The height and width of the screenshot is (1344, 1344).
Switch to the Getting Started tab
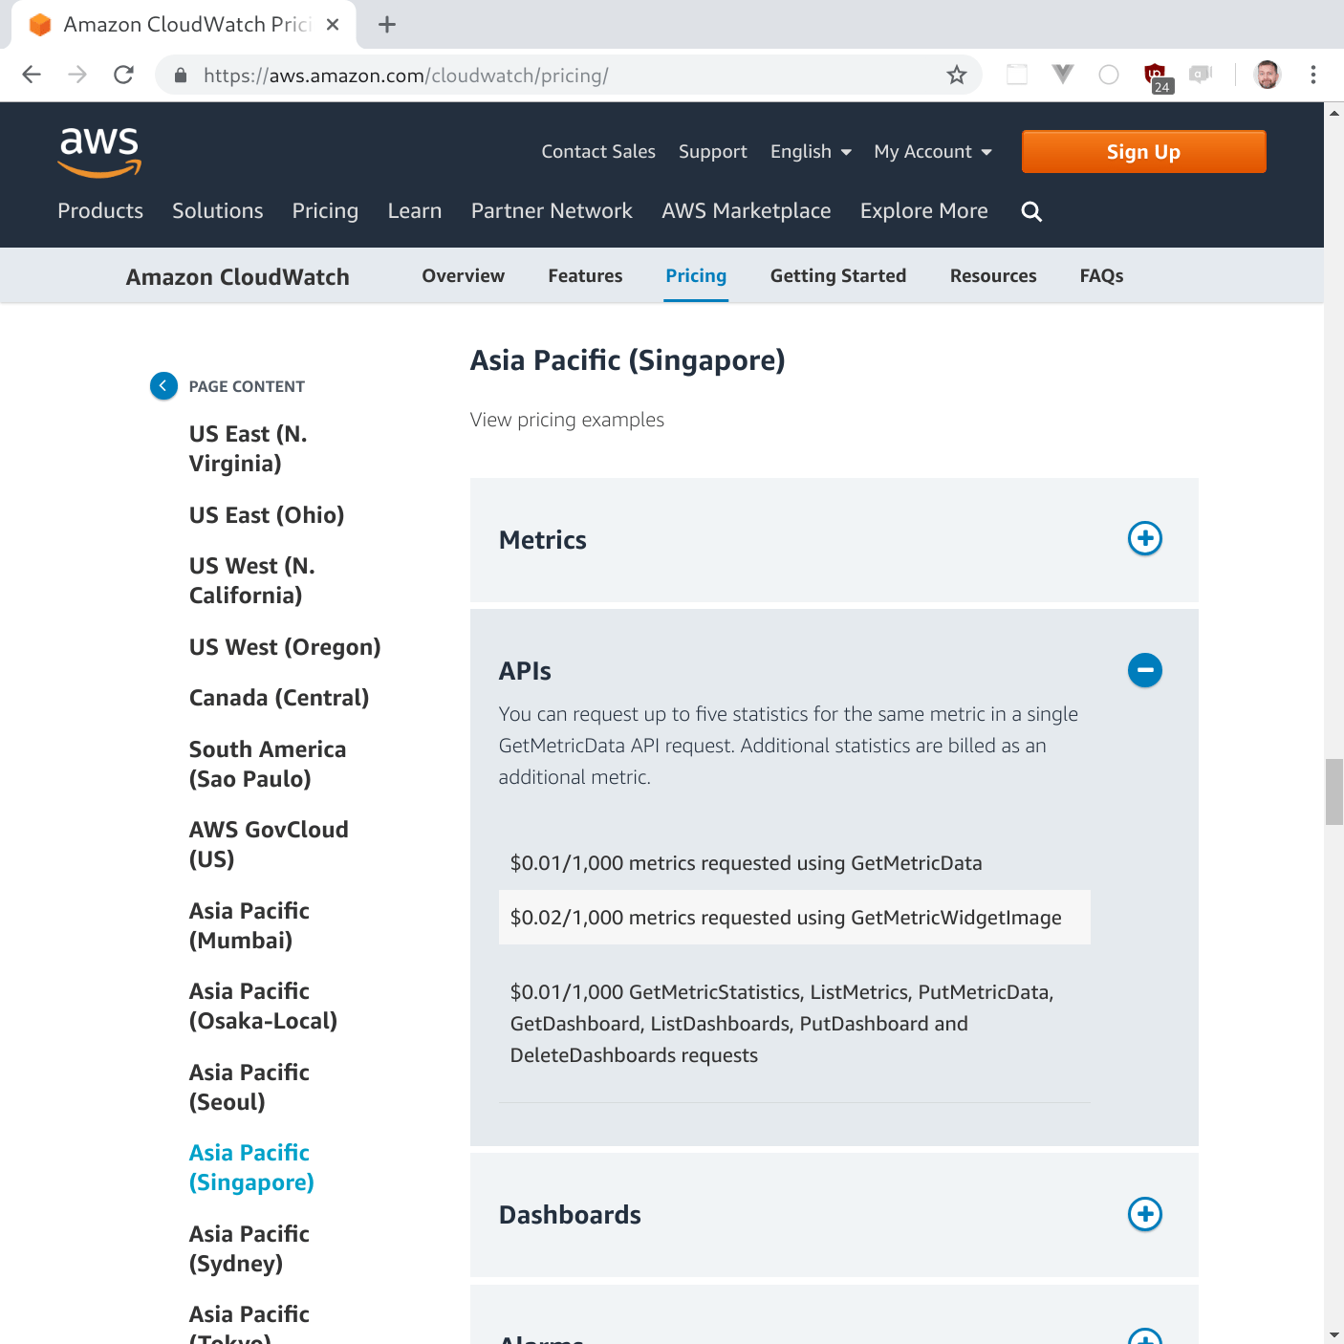(x=838, y=275)
